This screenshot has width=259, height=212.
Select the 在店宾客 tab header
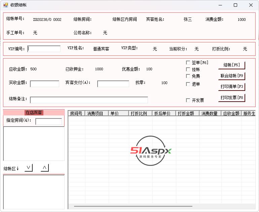click(x=34, y=113)
